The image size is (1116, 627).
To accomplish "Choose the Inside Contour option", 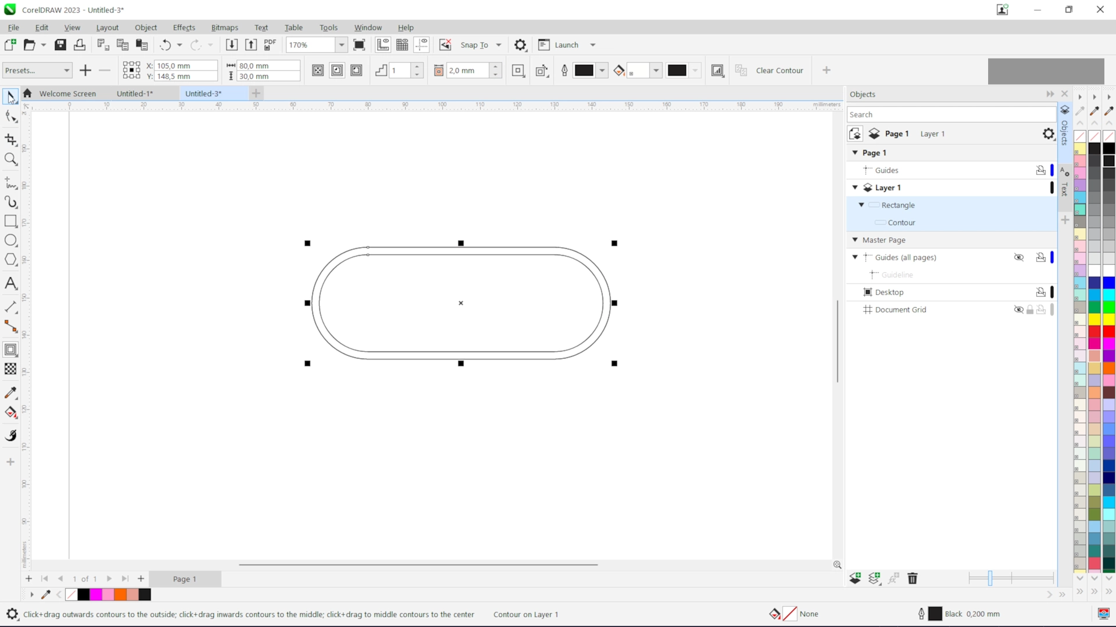I will tap(337, 70).
